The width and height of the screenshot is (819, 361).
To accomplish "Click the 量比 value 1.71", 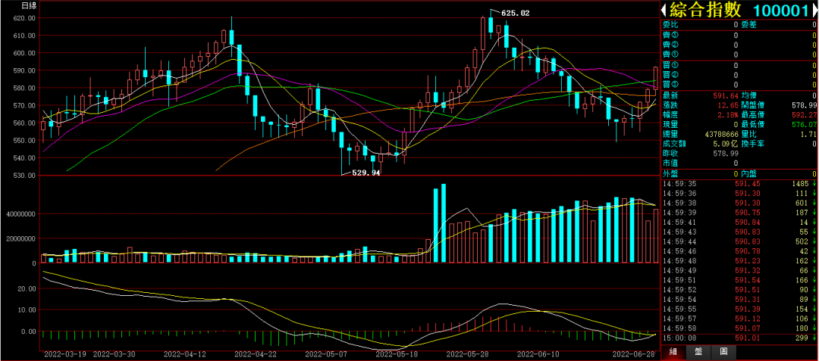I will (808, 134).
